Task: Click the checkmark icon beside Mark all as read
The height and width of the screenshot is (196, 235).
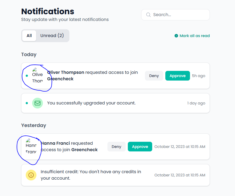Action: 176,36
